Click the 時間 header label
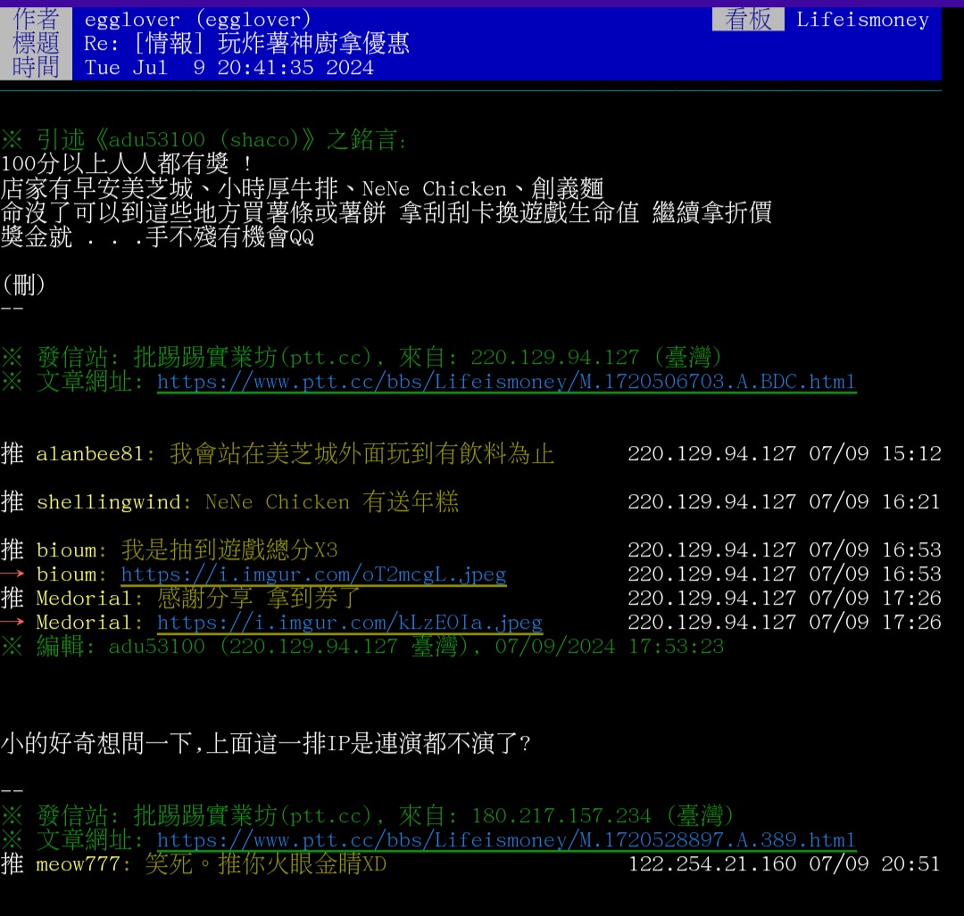964x916 pixels. pyautogui.click(x=37, y=67)
